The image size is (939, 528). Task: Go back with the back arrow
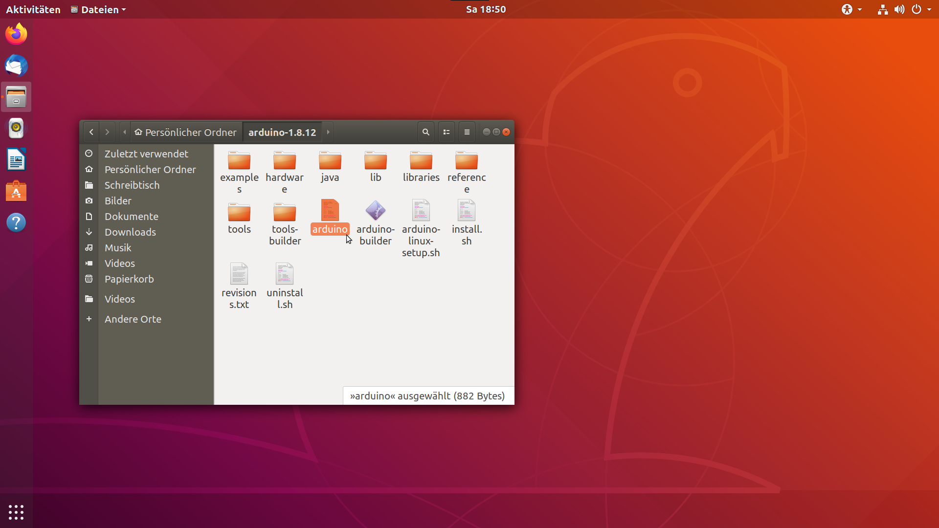click(x=91, y=132)
